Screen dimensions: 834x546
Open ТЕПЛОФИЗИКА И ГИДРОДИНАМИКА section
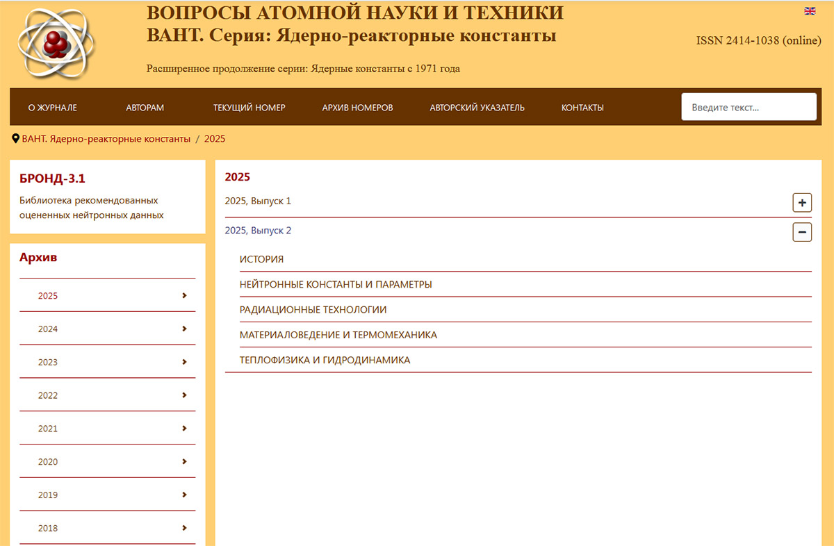325,360
